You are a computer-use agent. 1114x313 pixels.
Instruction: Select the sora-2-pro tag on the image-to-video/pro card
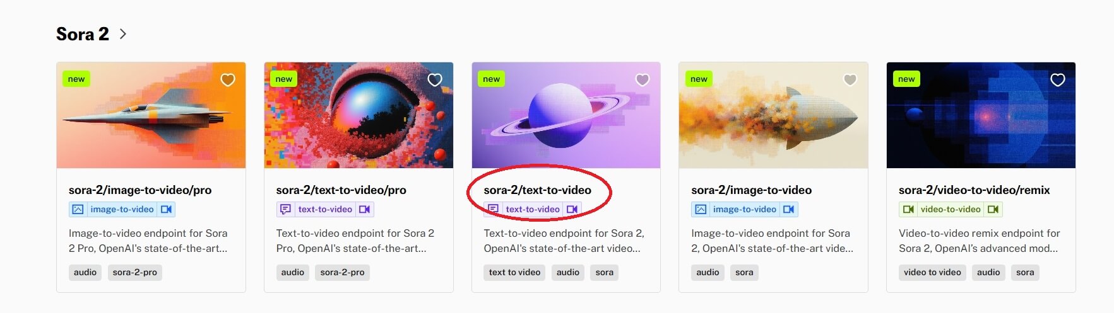(135, 272)
